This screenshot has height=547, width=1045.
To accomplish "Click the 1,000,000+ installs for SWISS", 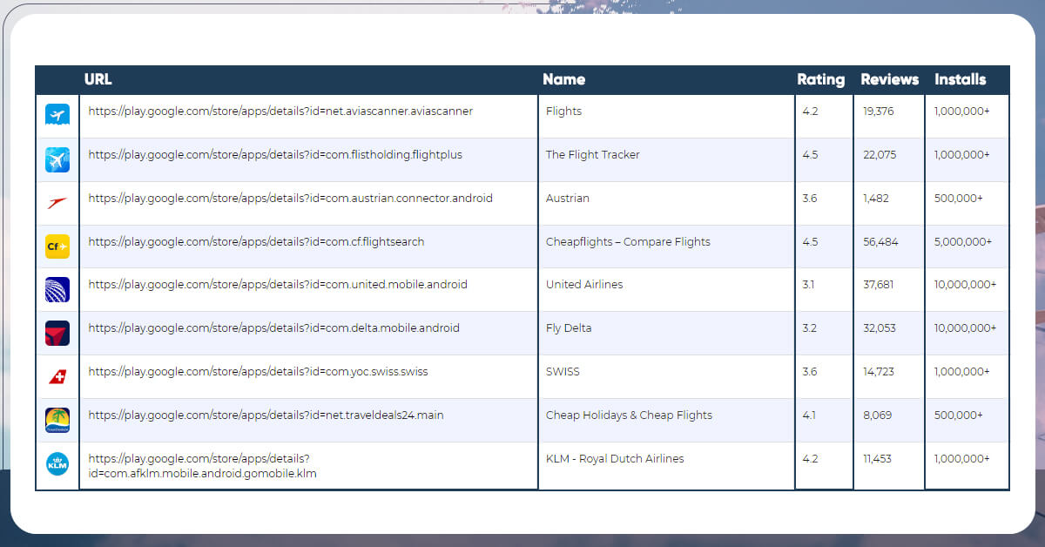I will click(961, 372).
